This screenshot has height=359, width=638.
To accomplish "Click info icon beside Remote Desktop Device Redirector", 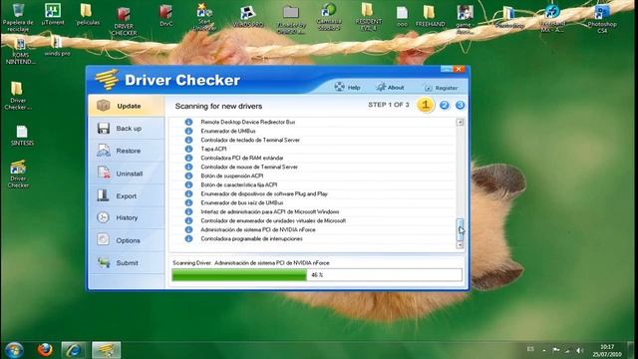I will [188, 122].
